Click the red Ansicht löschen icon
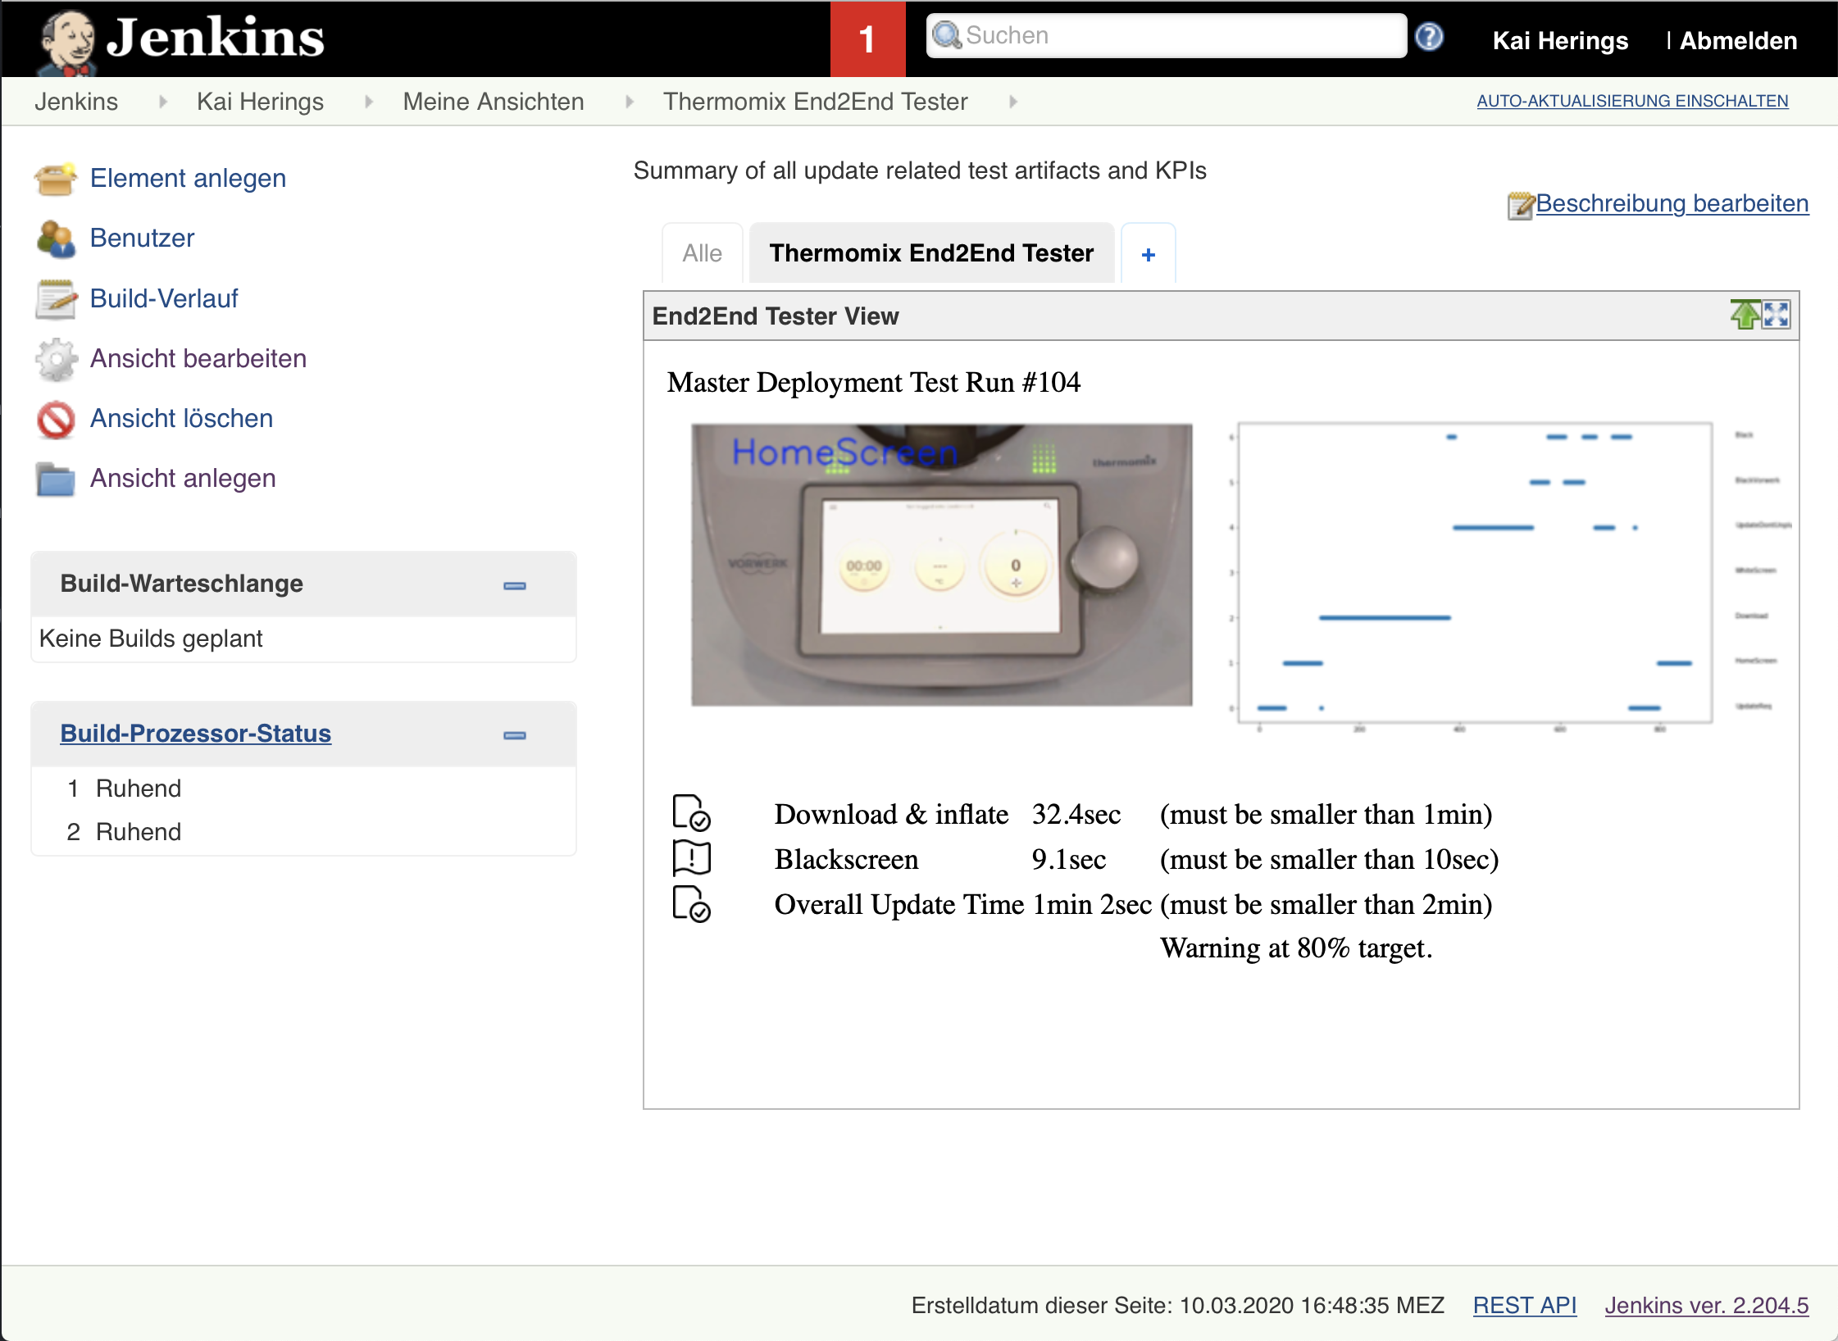Viewport: 1838px width, 1341px height. click(55, 420)
